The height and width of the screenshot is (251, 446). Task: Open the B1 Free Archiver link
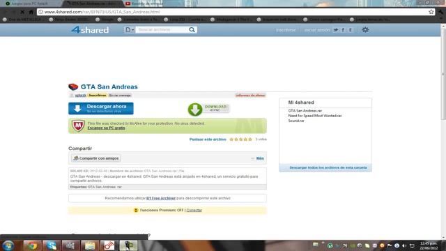(161, 198)
